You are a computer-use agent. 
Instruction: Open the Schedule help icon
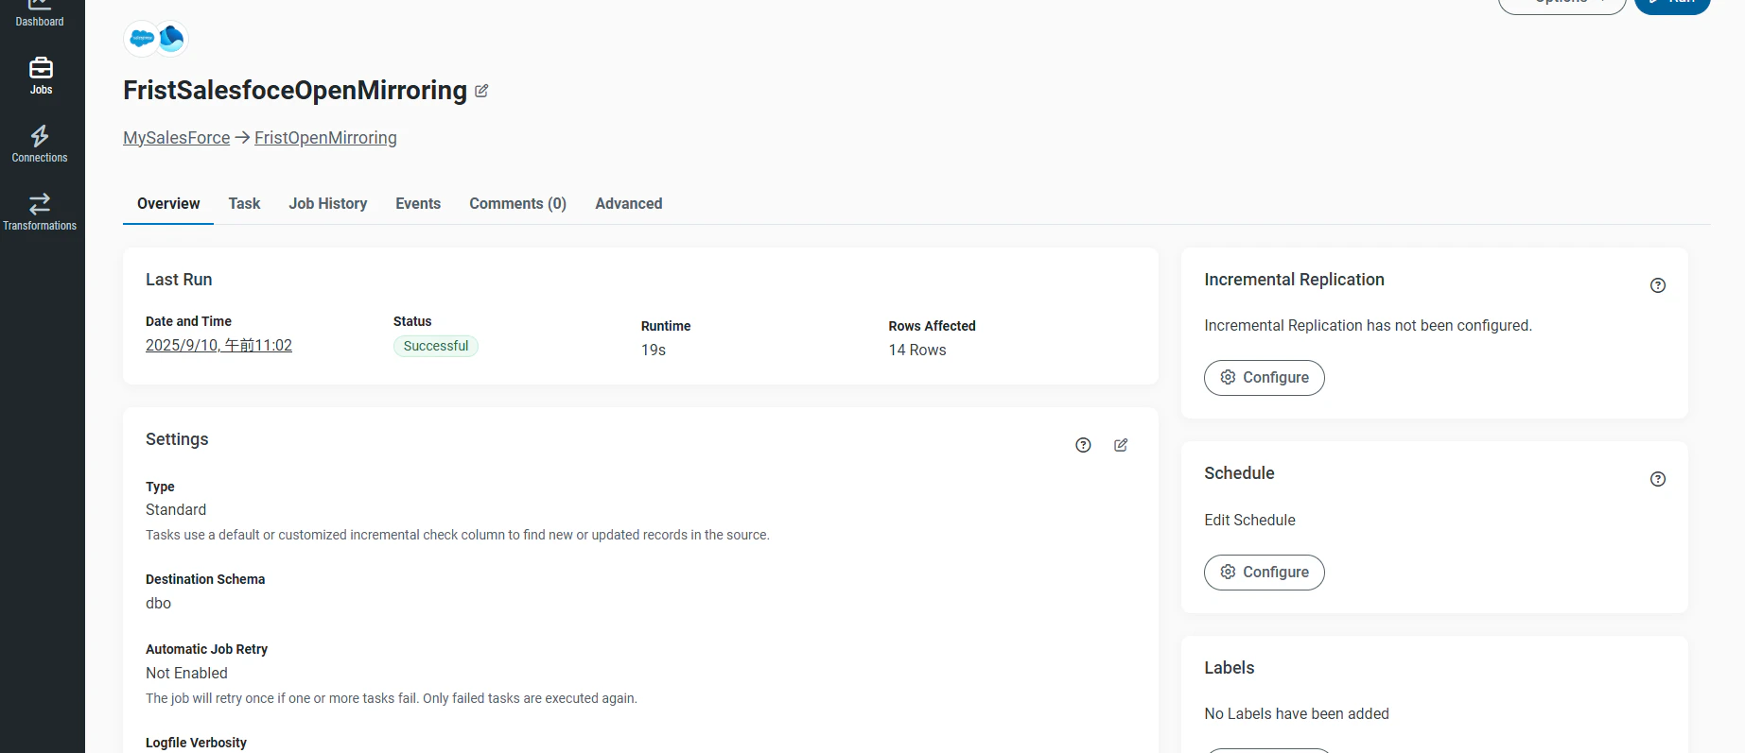click(1658, 479)
